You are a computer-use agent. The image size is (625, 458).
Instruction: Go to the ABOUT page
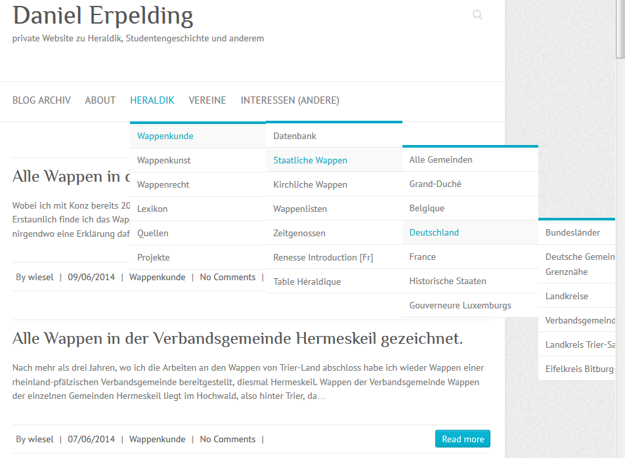100,100
